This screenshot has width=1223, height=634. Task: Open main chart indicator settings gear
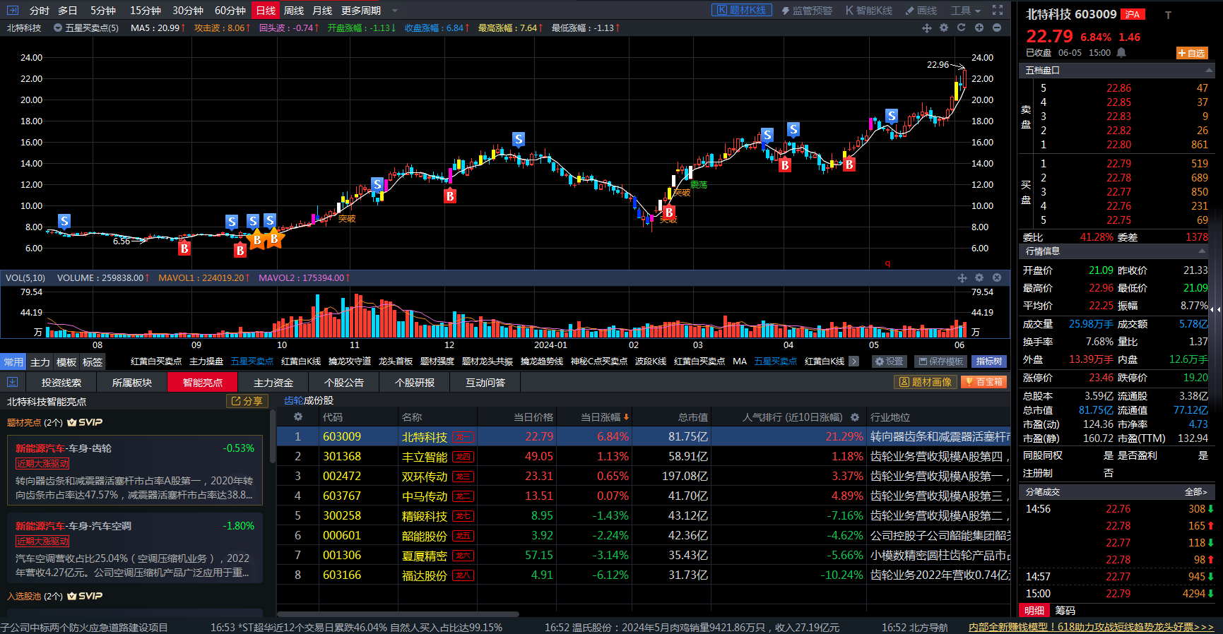tap(944, 28)
